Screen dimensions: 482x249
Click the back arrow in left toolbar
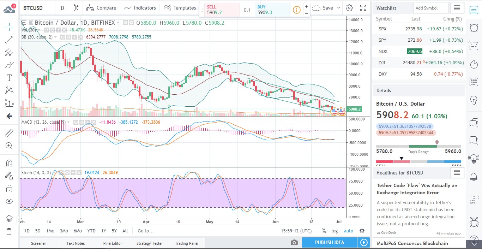(9, 116)
